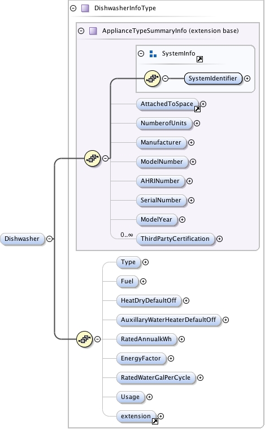Collapse the sequence inside SystemInfo
The width and height of the screenshot is (265, 429).
(165, 79)
